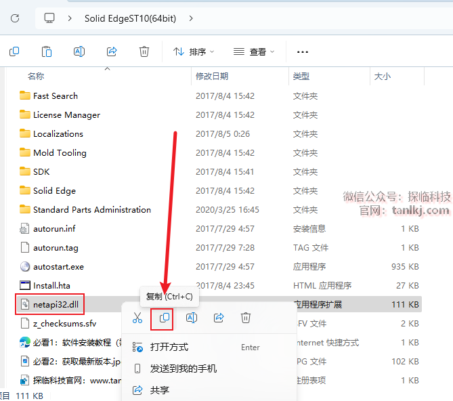Select the Standard Parts Administration folder
The image size is (453, 401).
(92, 210)
